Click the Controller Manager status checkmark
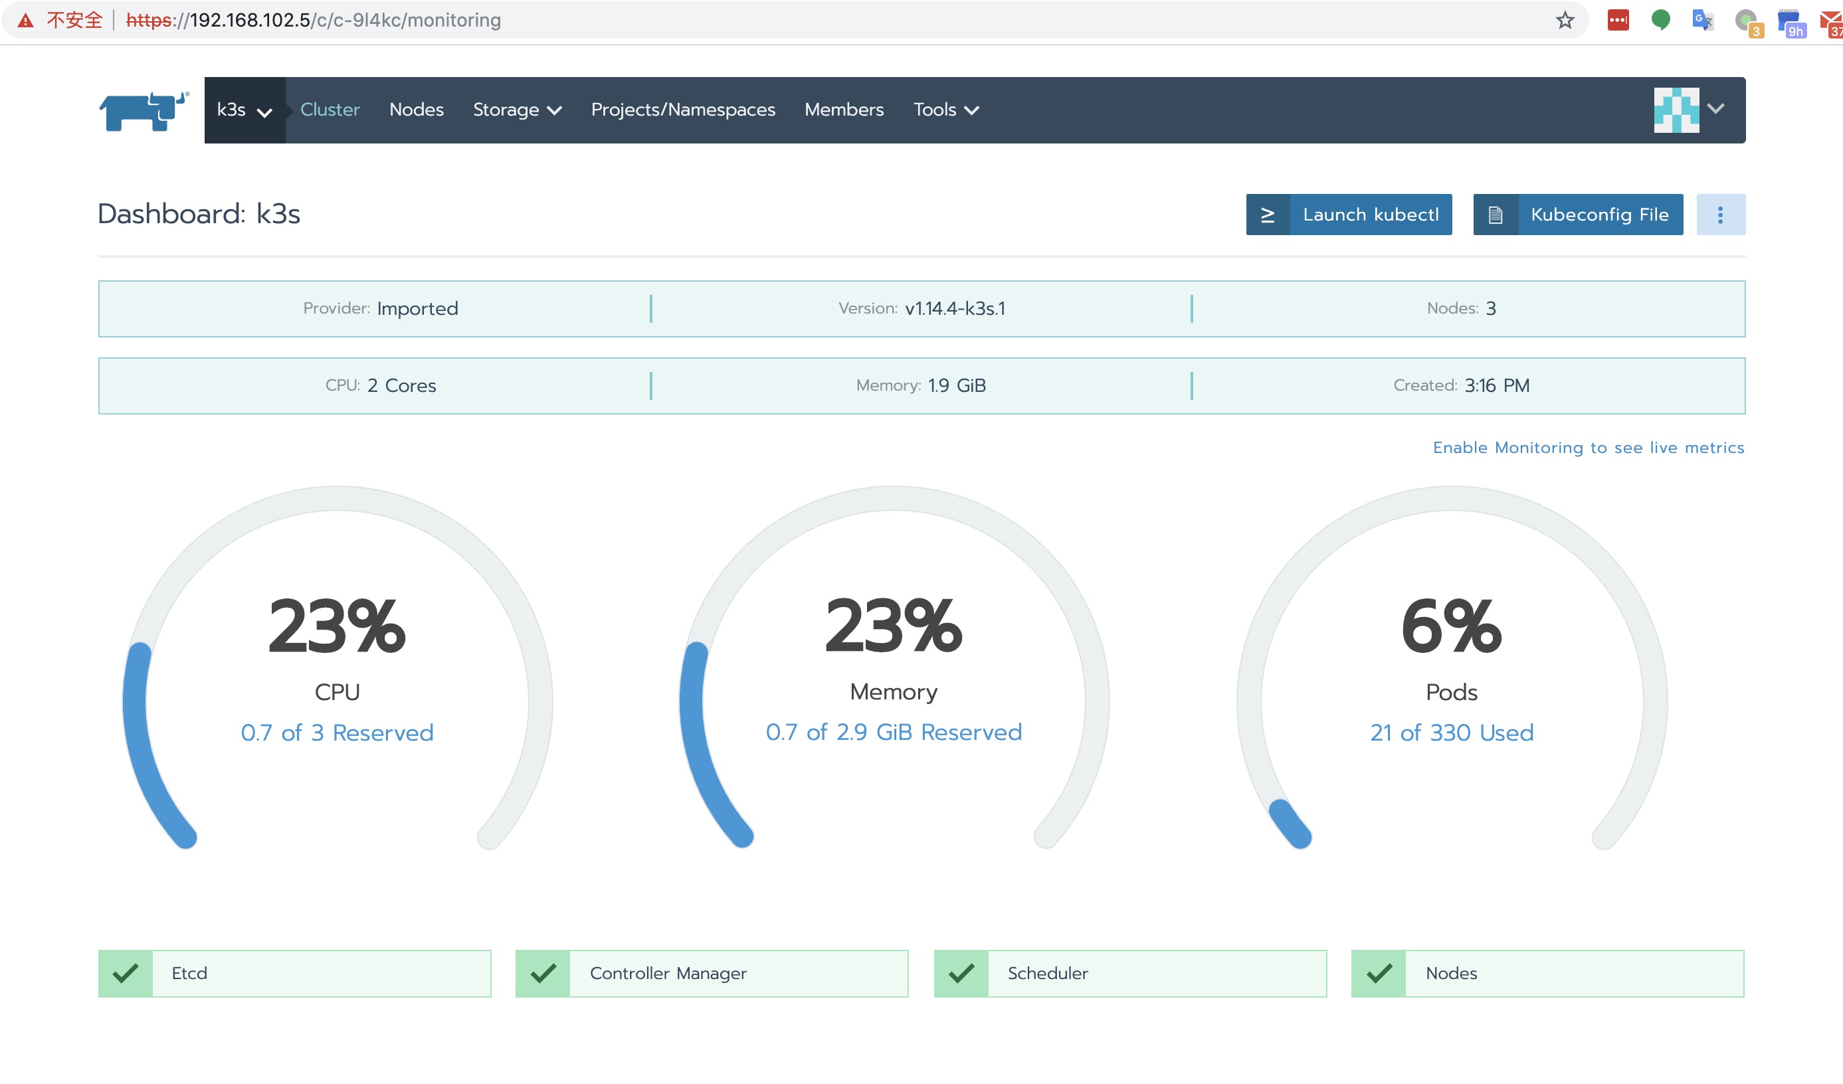 pyautogui.click(x=543, y=974)
